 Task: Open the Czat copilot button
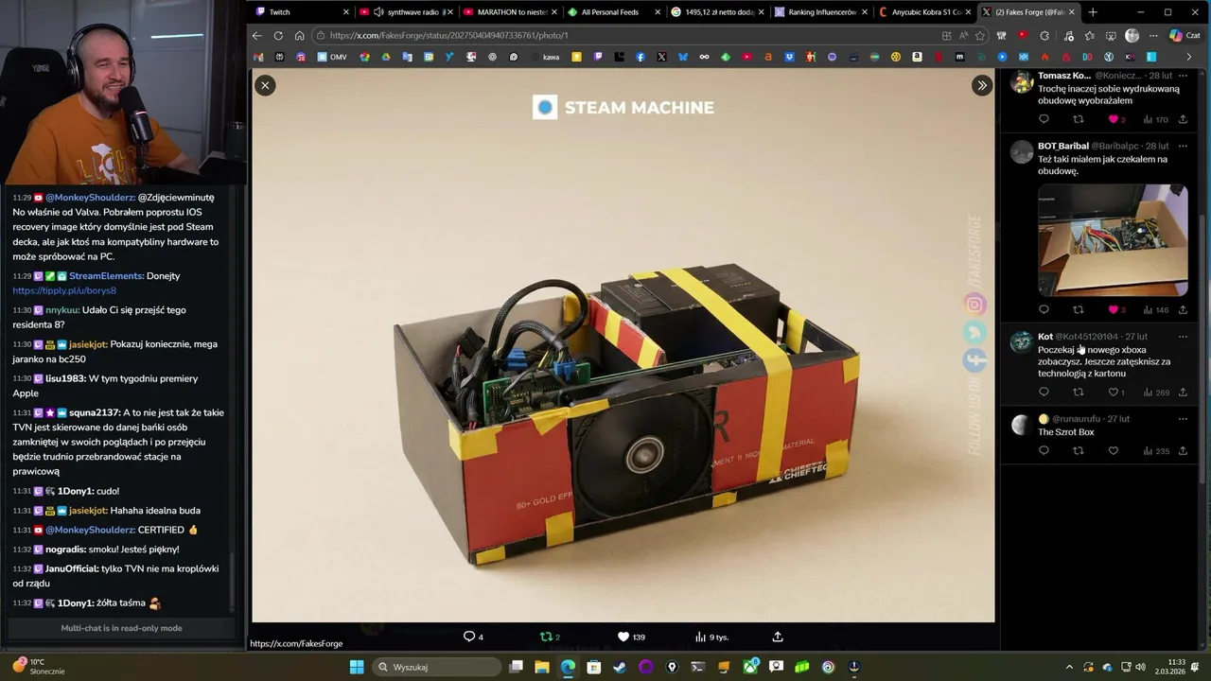pyautogui.click(x=1188, y=35)
